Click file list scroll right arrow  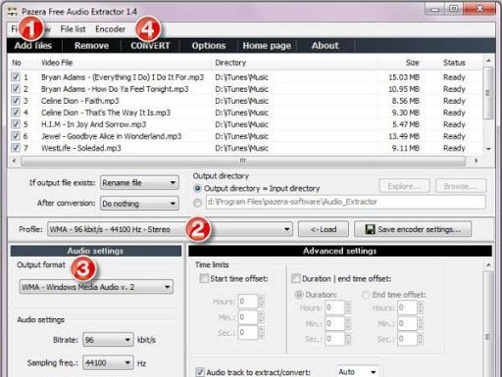point(476,161)
